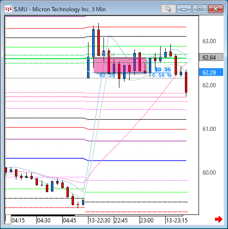The width and height of the screenshot is (228, 229).
Task: Click the 60.00 price axis label
Action: (x=209, y=173)
